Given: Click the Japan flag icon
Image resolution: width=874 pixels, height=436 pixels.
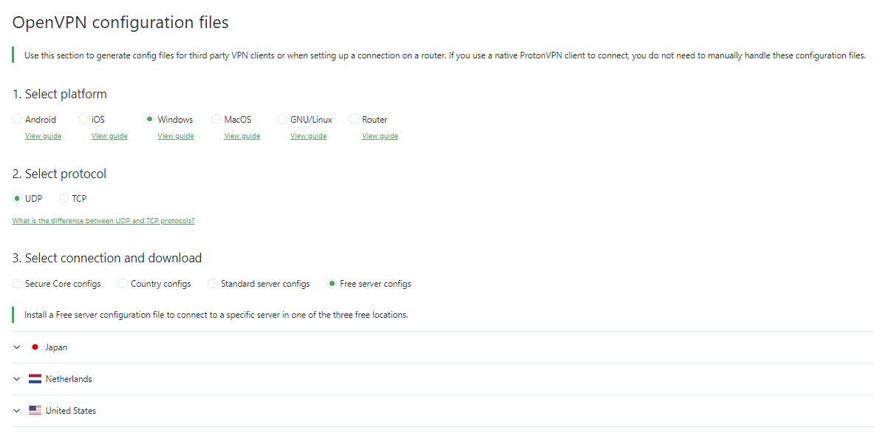Looking at the screenshot, I should tap(35, 347).
